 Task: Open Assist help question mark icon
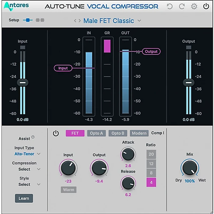click(x=33, y=137)
